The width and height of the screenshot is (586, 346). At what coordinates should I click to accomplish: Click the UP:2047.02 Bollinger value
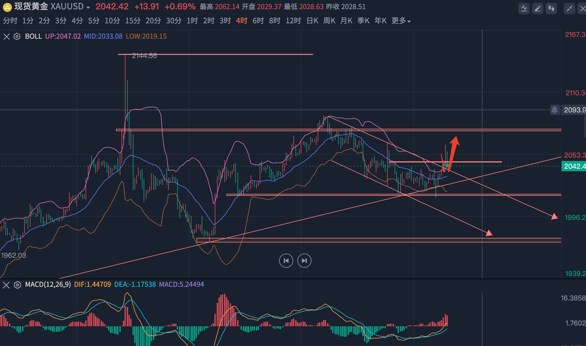pyautogui.click(x=63, y=36)
